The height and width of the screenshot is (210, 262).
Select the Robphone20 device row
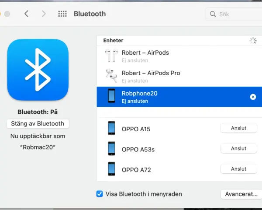click(179, 97)
